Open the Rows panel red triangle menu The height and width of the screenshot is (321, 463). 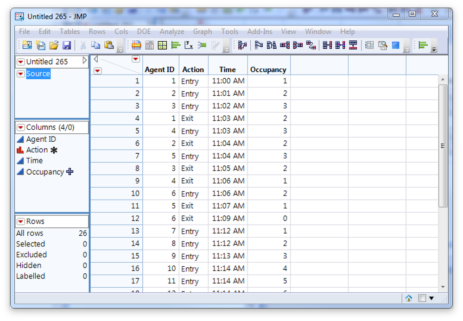(x=21, y=221)
